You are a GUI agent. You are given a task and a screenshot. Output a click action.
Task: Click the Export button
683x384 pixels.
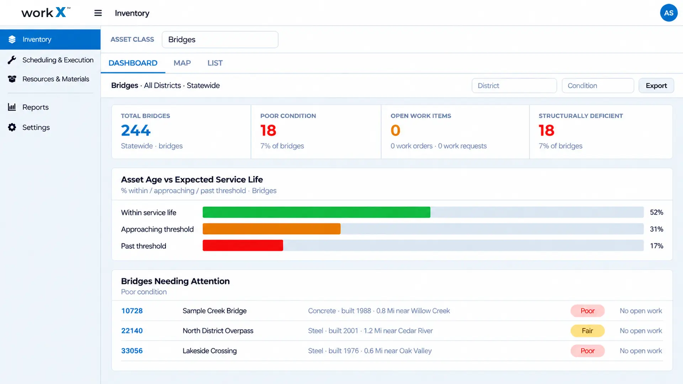[656, 86]
